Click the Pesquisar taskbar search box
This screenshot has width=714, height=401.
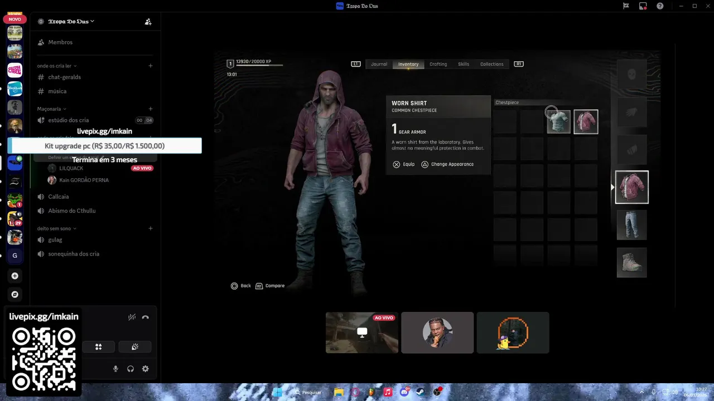[x=308, y=392]
